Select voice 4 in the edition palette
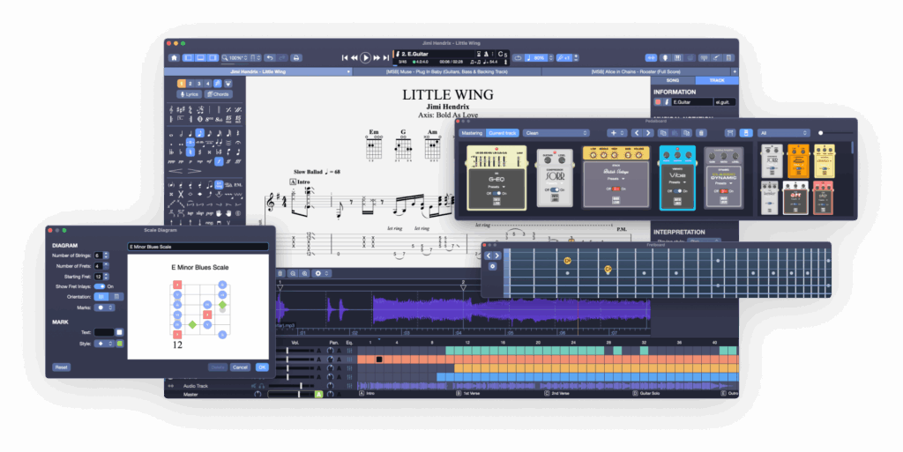 208,84
